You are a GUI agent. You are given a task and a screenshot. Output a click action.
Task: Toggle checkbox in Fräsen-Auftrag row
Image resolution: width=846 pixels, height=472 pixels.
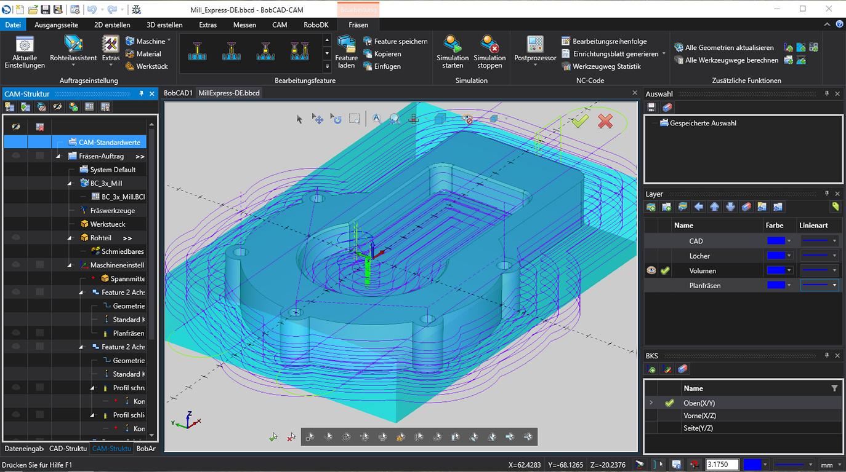pos(39,156)
